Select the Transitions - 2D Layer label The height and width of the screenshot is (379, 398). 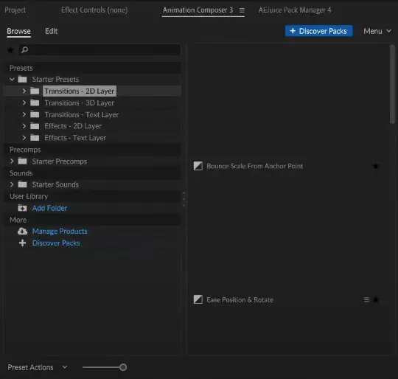[x=80, y=91]
